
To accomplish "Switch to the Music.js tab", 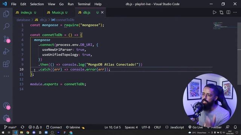I will [58, 12].
